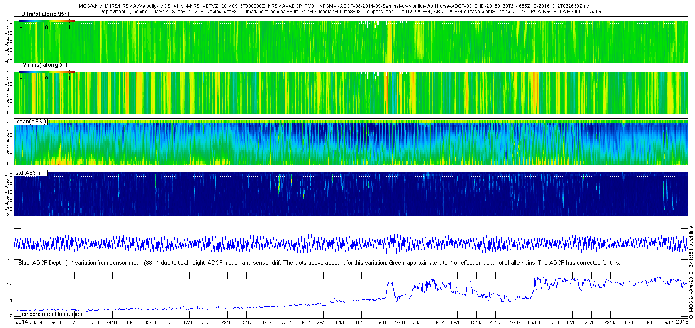Click the '16' temperature axis tick
Screen dimensions: 695x328
10,285
